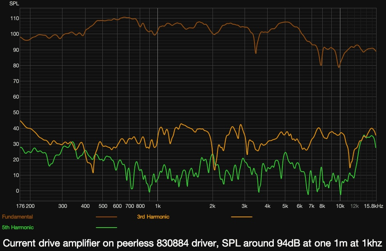Click the 8k frequency axis label
This screenshot has width=386, height=251.
322,206
